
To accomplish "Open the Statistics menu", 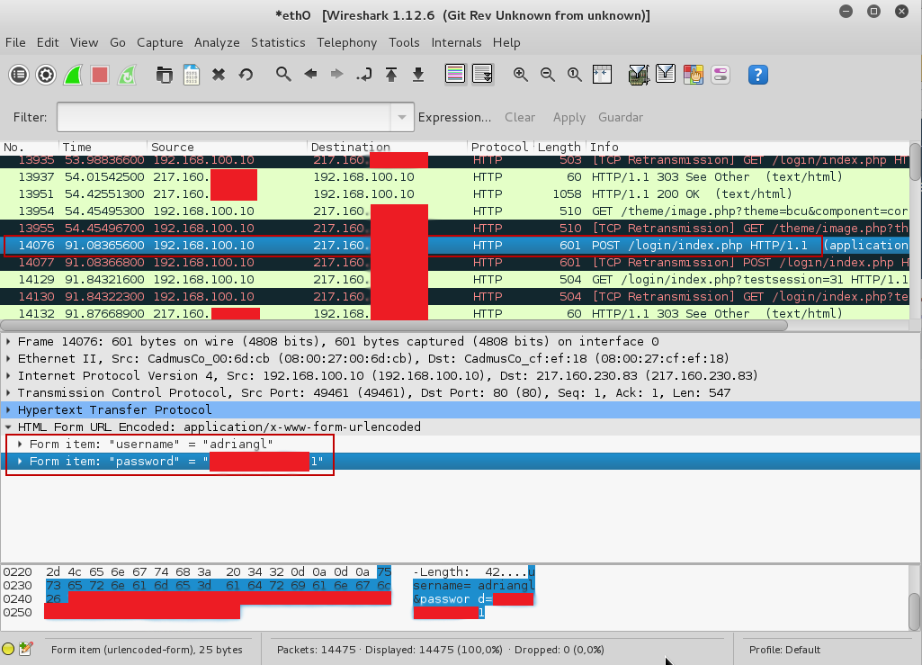I will pyautogui.click(x=278, y=42).
